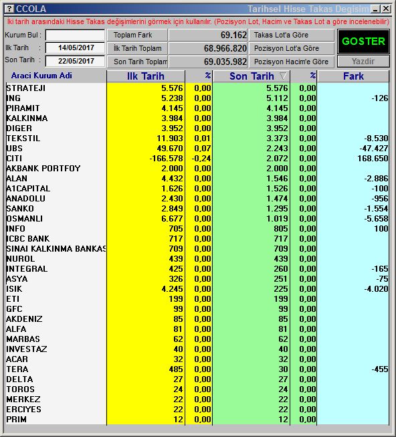Click the Son Tarih date field
The width and height of the screenshot is (396, 437).
(x=75, y=61)
